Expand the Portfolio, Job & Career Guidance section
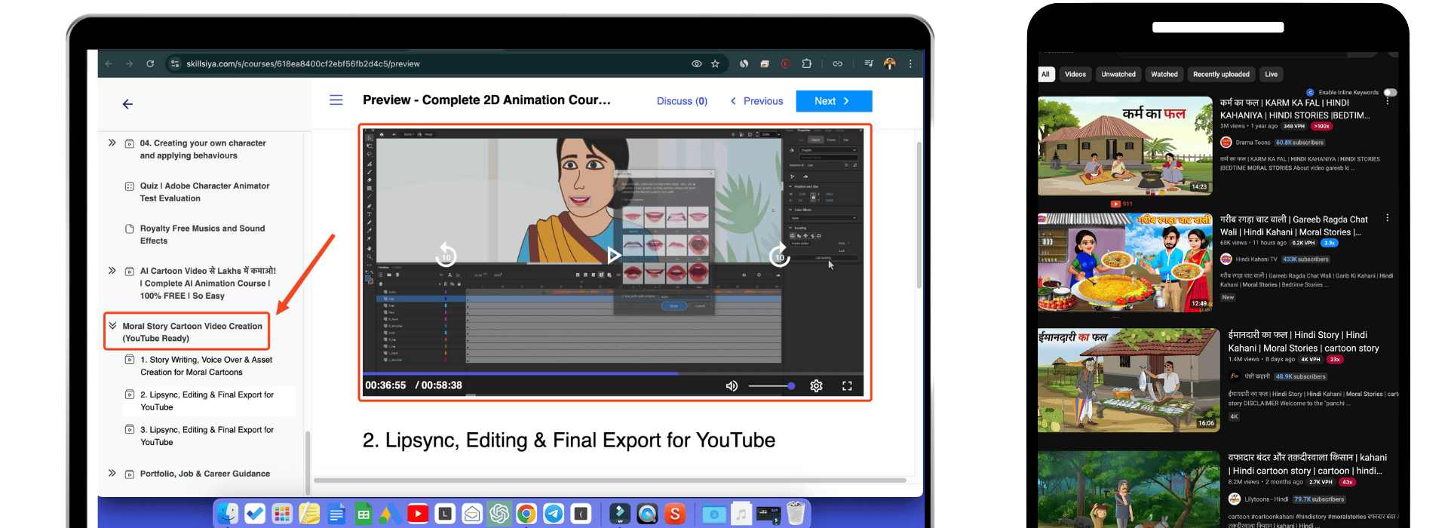This screenshot has width=1448, height=528. 112,474
